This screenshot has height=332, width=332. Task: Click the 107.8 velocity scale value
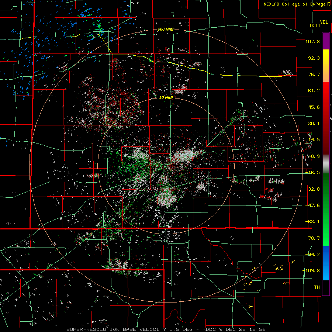point(312,41)
